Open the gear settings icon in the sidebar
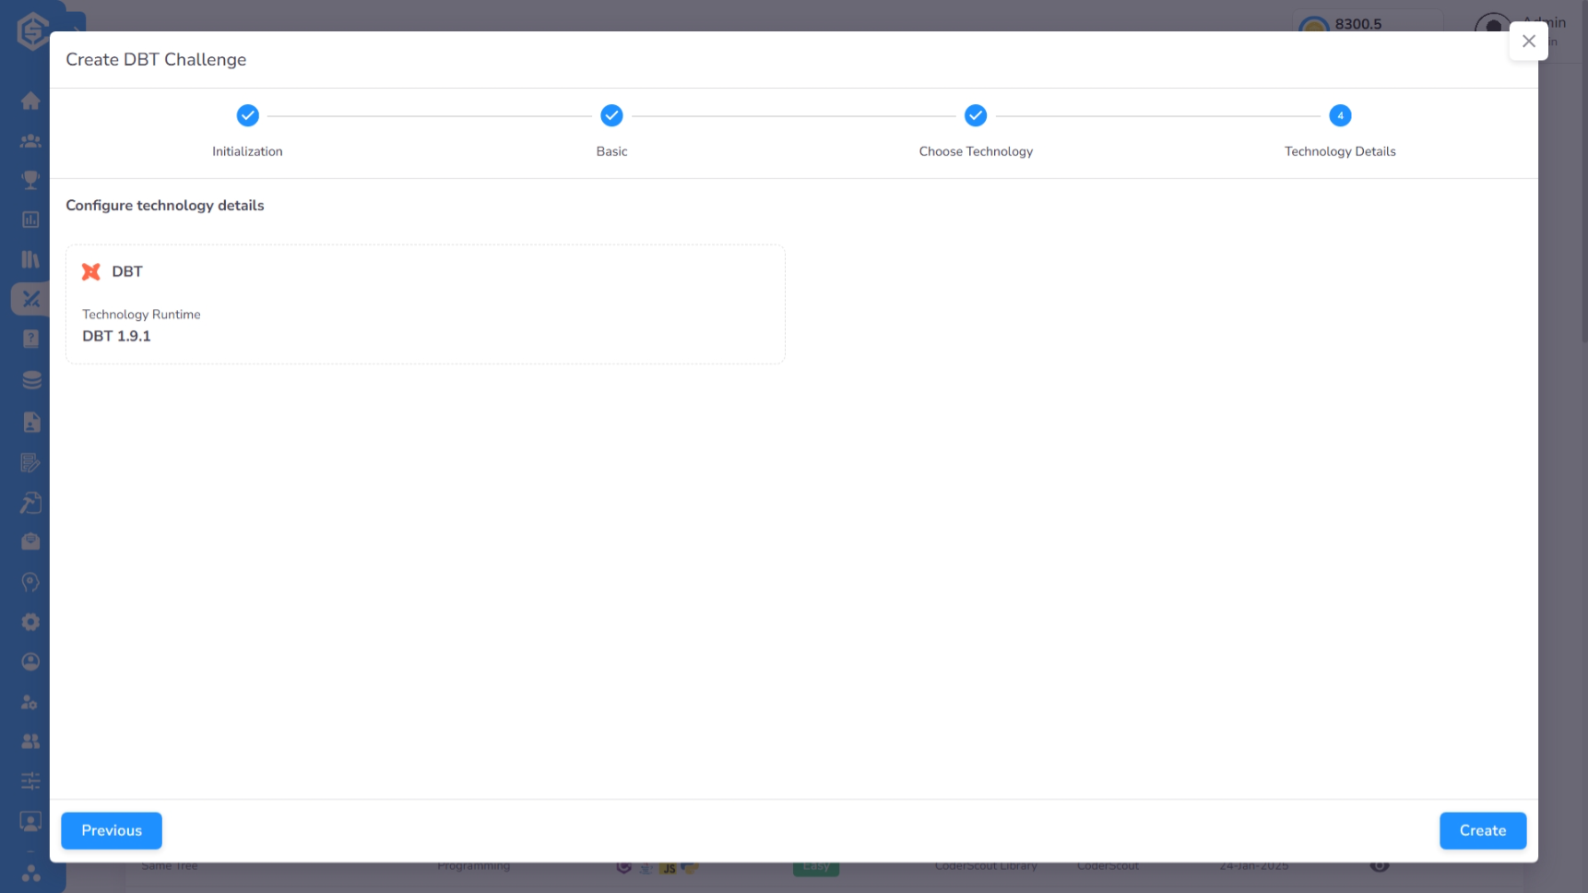This screenshot has width=1588, height=893. [30, 622]
